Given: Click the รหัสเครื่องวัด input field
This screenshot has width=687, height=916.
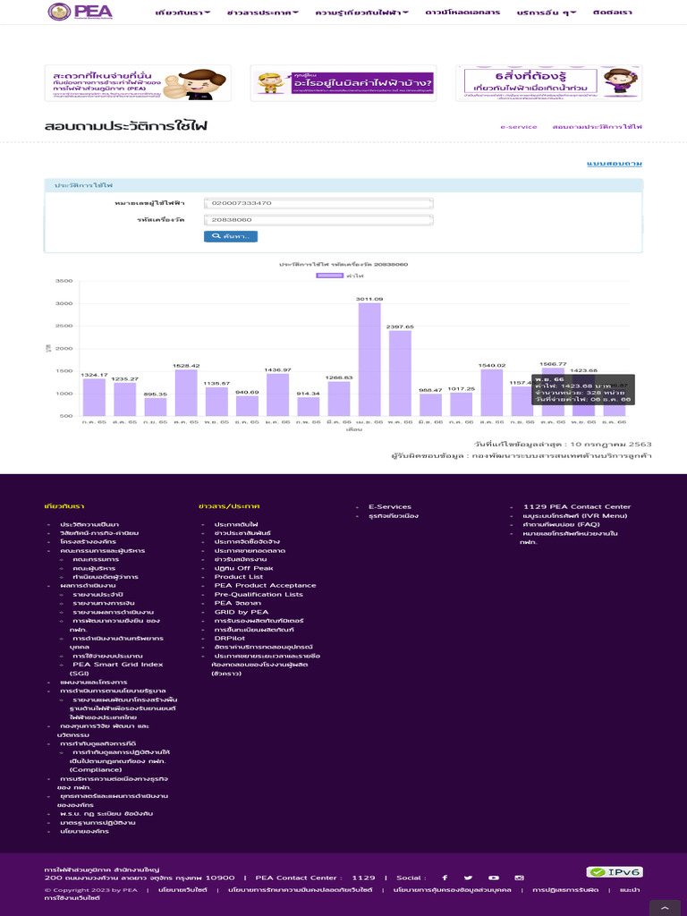Looking at the screenshot, I should click(x=318, y=220).
